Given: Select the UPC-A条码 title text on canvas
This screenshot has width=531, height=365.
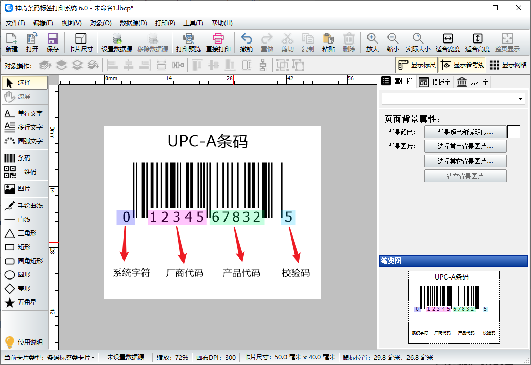Looking at the screenshot, I should click(x=208, y=141).
